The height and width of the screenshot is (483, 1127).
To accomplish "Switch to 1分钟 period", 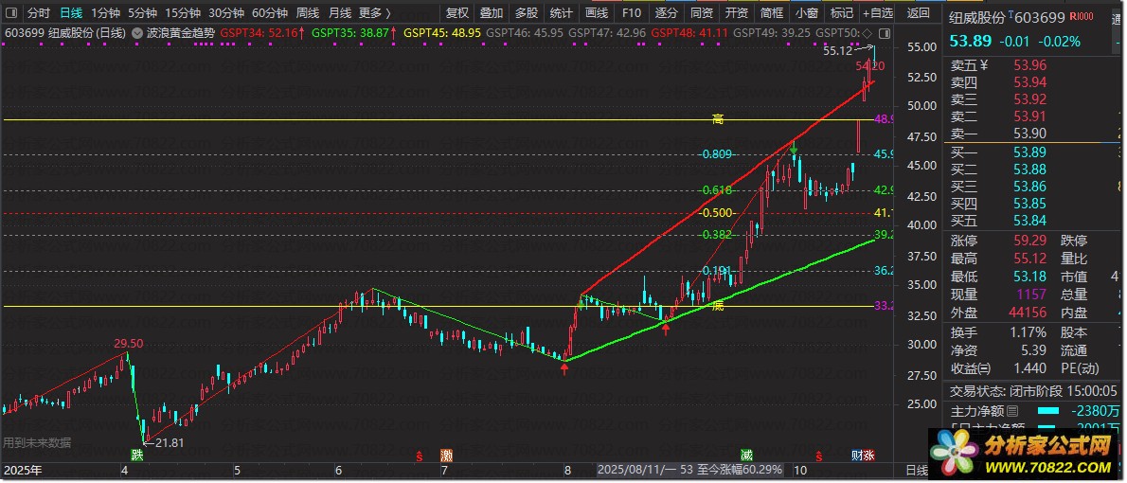I will pos(106,13).
